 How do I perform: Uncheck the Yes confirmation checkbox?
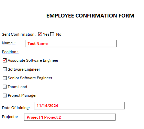[x=40, y=34]
